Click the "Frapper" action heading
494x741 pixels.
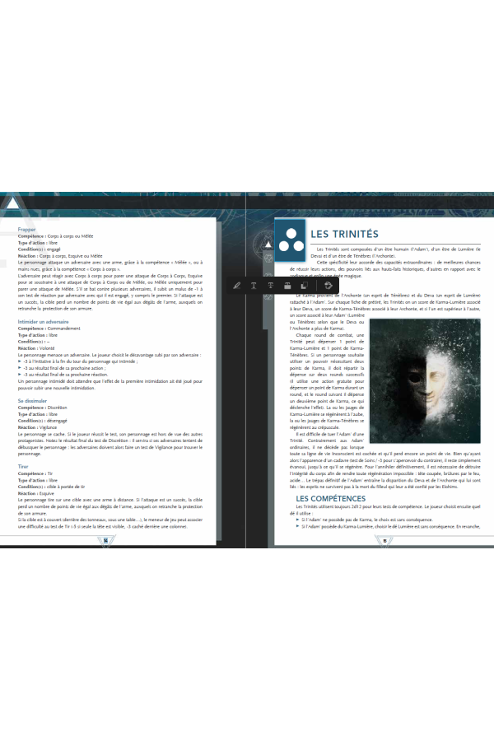pos(28,229)
